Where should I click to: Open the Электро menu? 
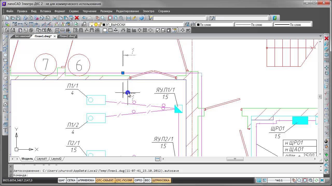click(148, 11)
